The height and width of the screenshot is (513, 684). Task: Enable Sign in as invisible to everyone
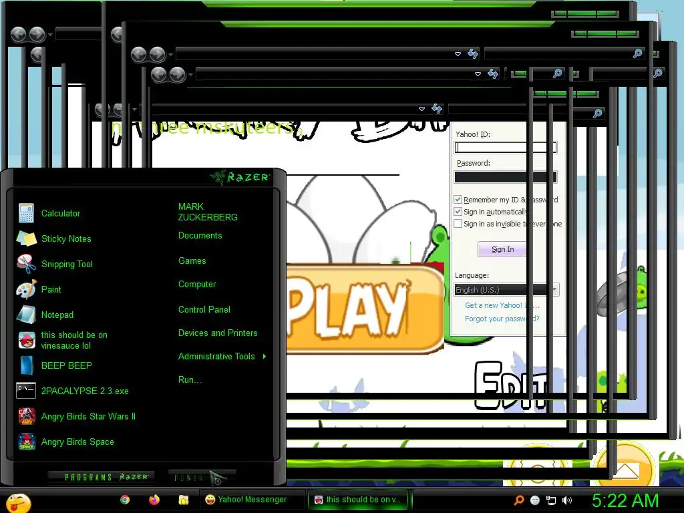click(x=458, y=224)
